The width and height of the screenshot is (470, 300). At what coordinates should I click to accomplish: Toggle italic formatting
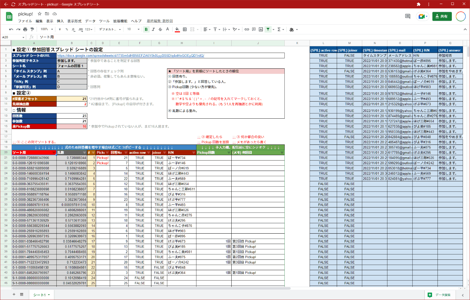point(153,29)
